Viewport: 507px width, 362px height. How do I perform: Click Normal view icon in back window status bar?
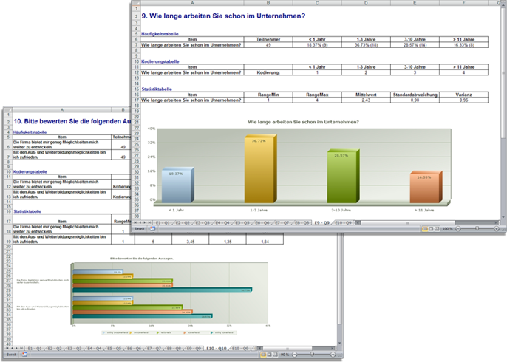click(262, 355)
